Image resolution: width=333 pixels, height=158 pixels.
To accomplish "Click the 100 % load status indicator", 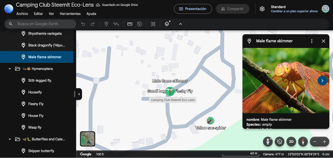I will pos(100,154).
